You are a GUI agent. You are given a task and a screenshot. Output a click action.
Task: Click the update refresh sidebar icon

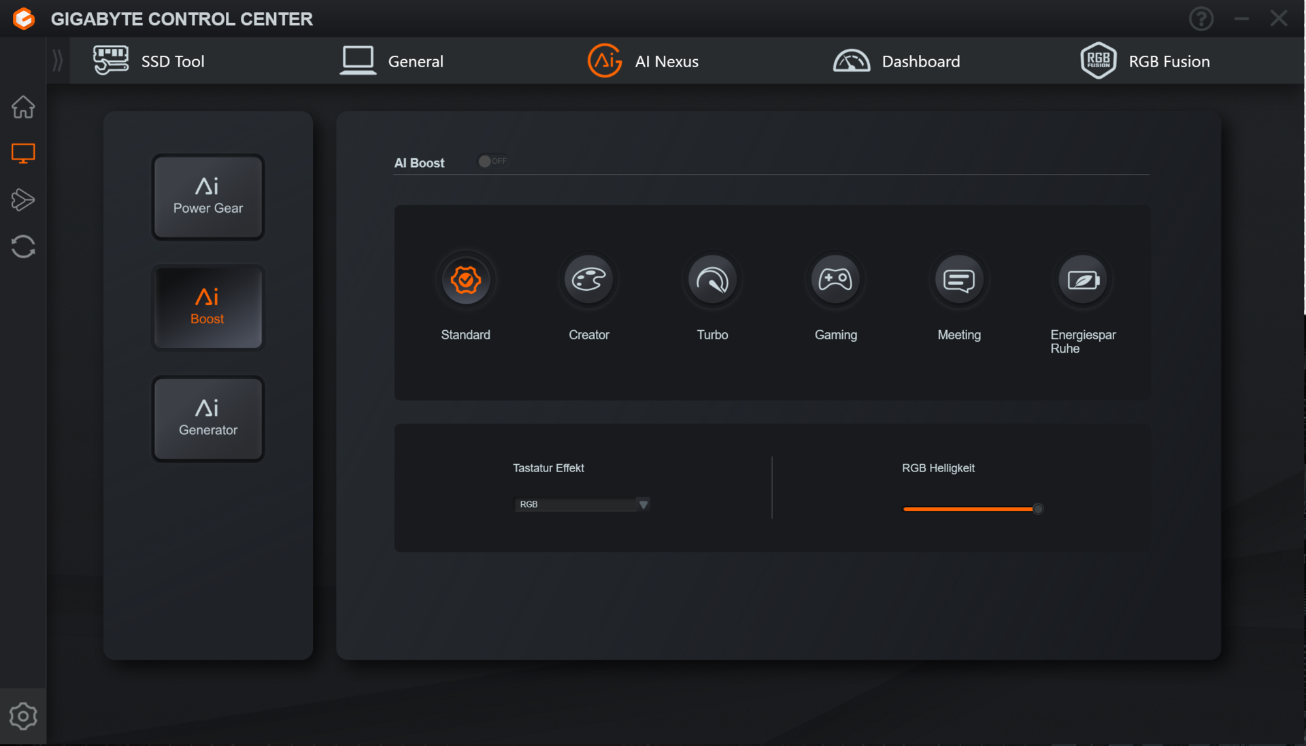[x=23, y=247]
